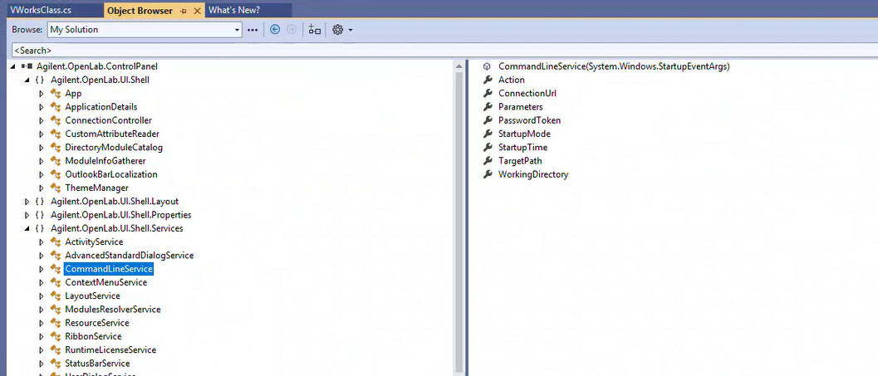Click the Object Browser forward navigation arrow
This screenshot has height=376, width=878.
292,30
